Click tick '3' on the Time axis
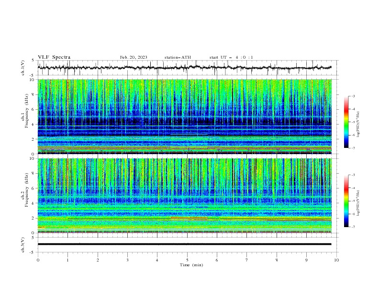Image resolution: width=379 pixels, height=292 pixels. pos(127,260)
